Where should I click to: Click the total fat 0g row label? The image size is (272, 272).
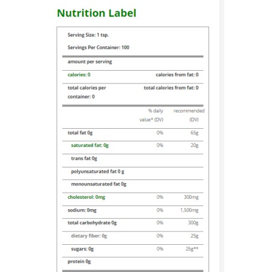(80, 133)
